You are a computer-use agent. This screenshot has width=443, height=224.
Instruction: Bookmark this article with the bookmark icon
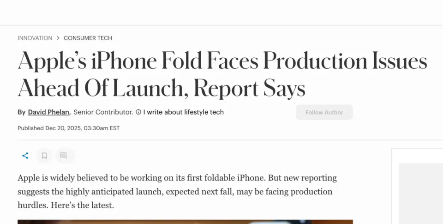pyautogui.click(x=44, y=156)
